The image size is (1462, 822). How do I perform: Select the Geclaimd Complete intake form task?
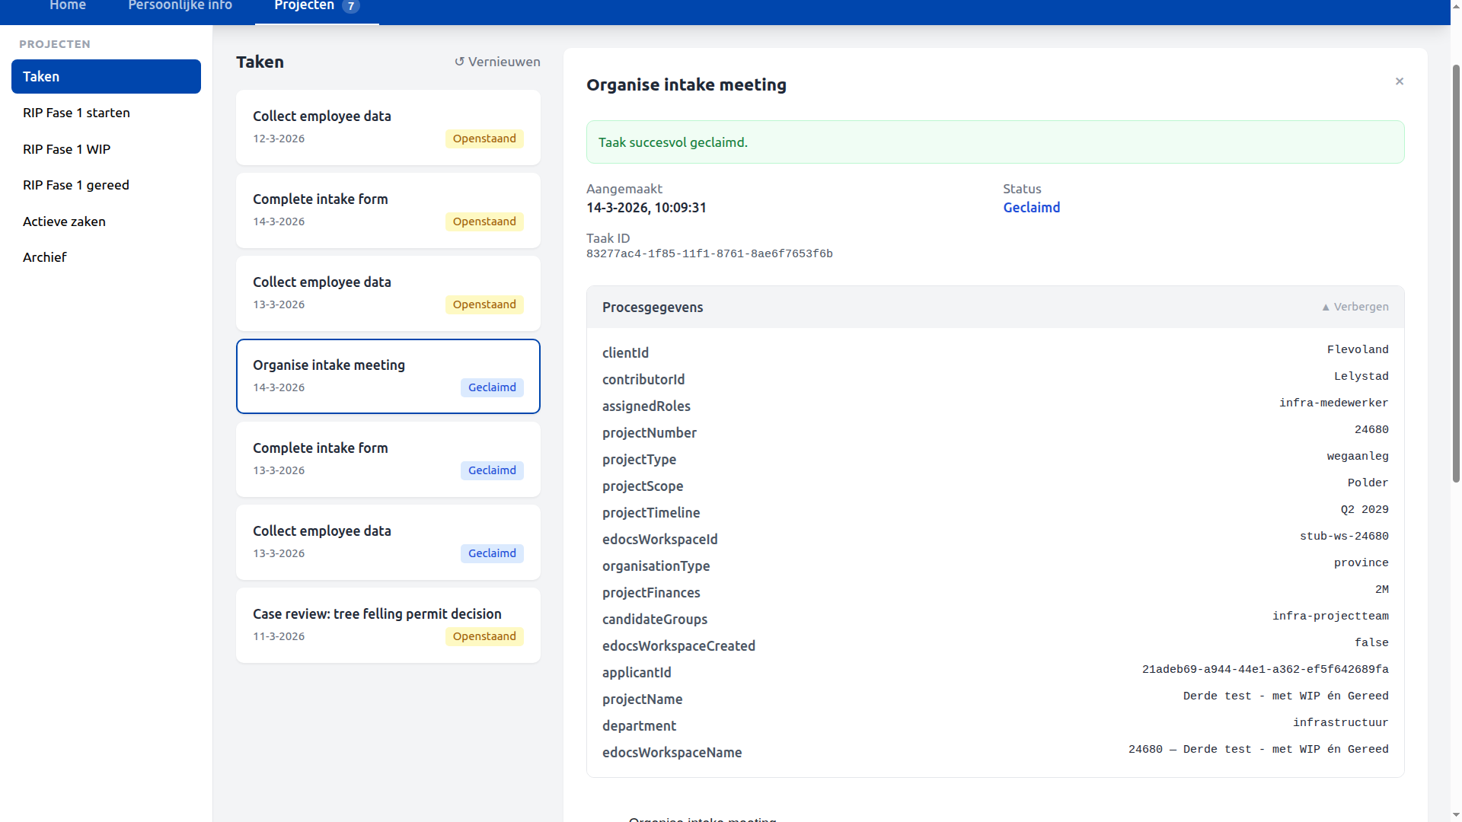pyautogui.click(x=388, y=458)
